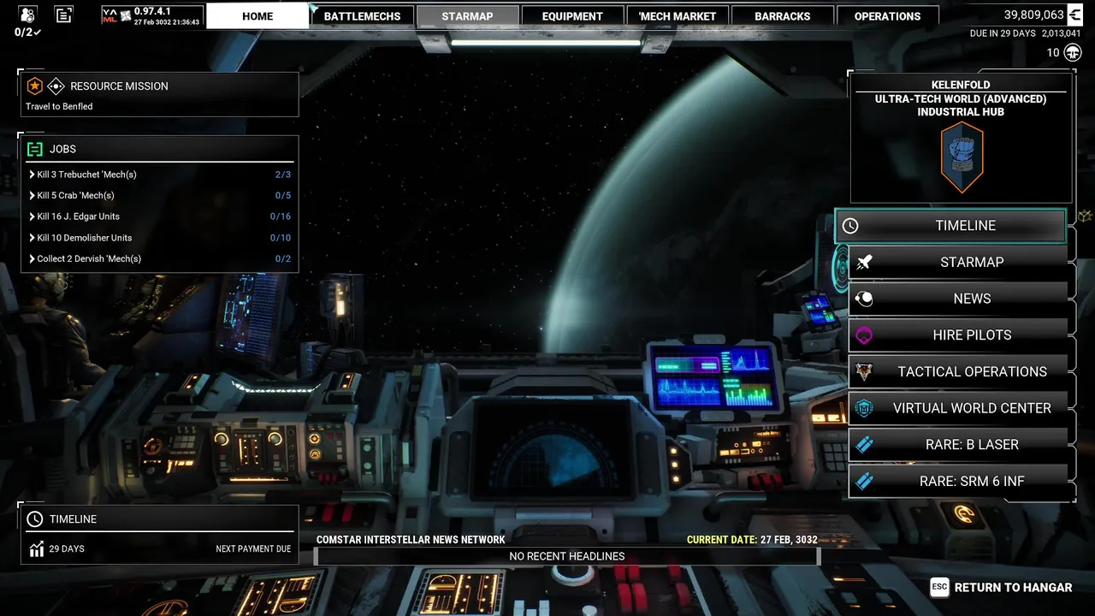Click the pilots roster icon above 0/2

pyautogui.click(x=27, y=14)
